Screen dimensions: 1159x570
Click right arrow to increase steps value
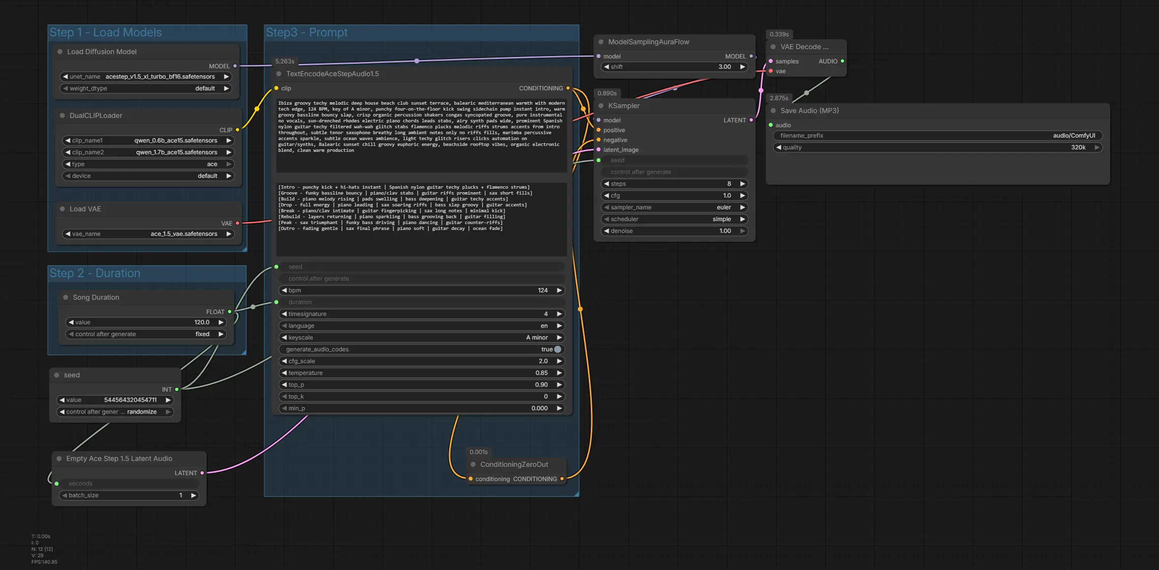point(742,184)
